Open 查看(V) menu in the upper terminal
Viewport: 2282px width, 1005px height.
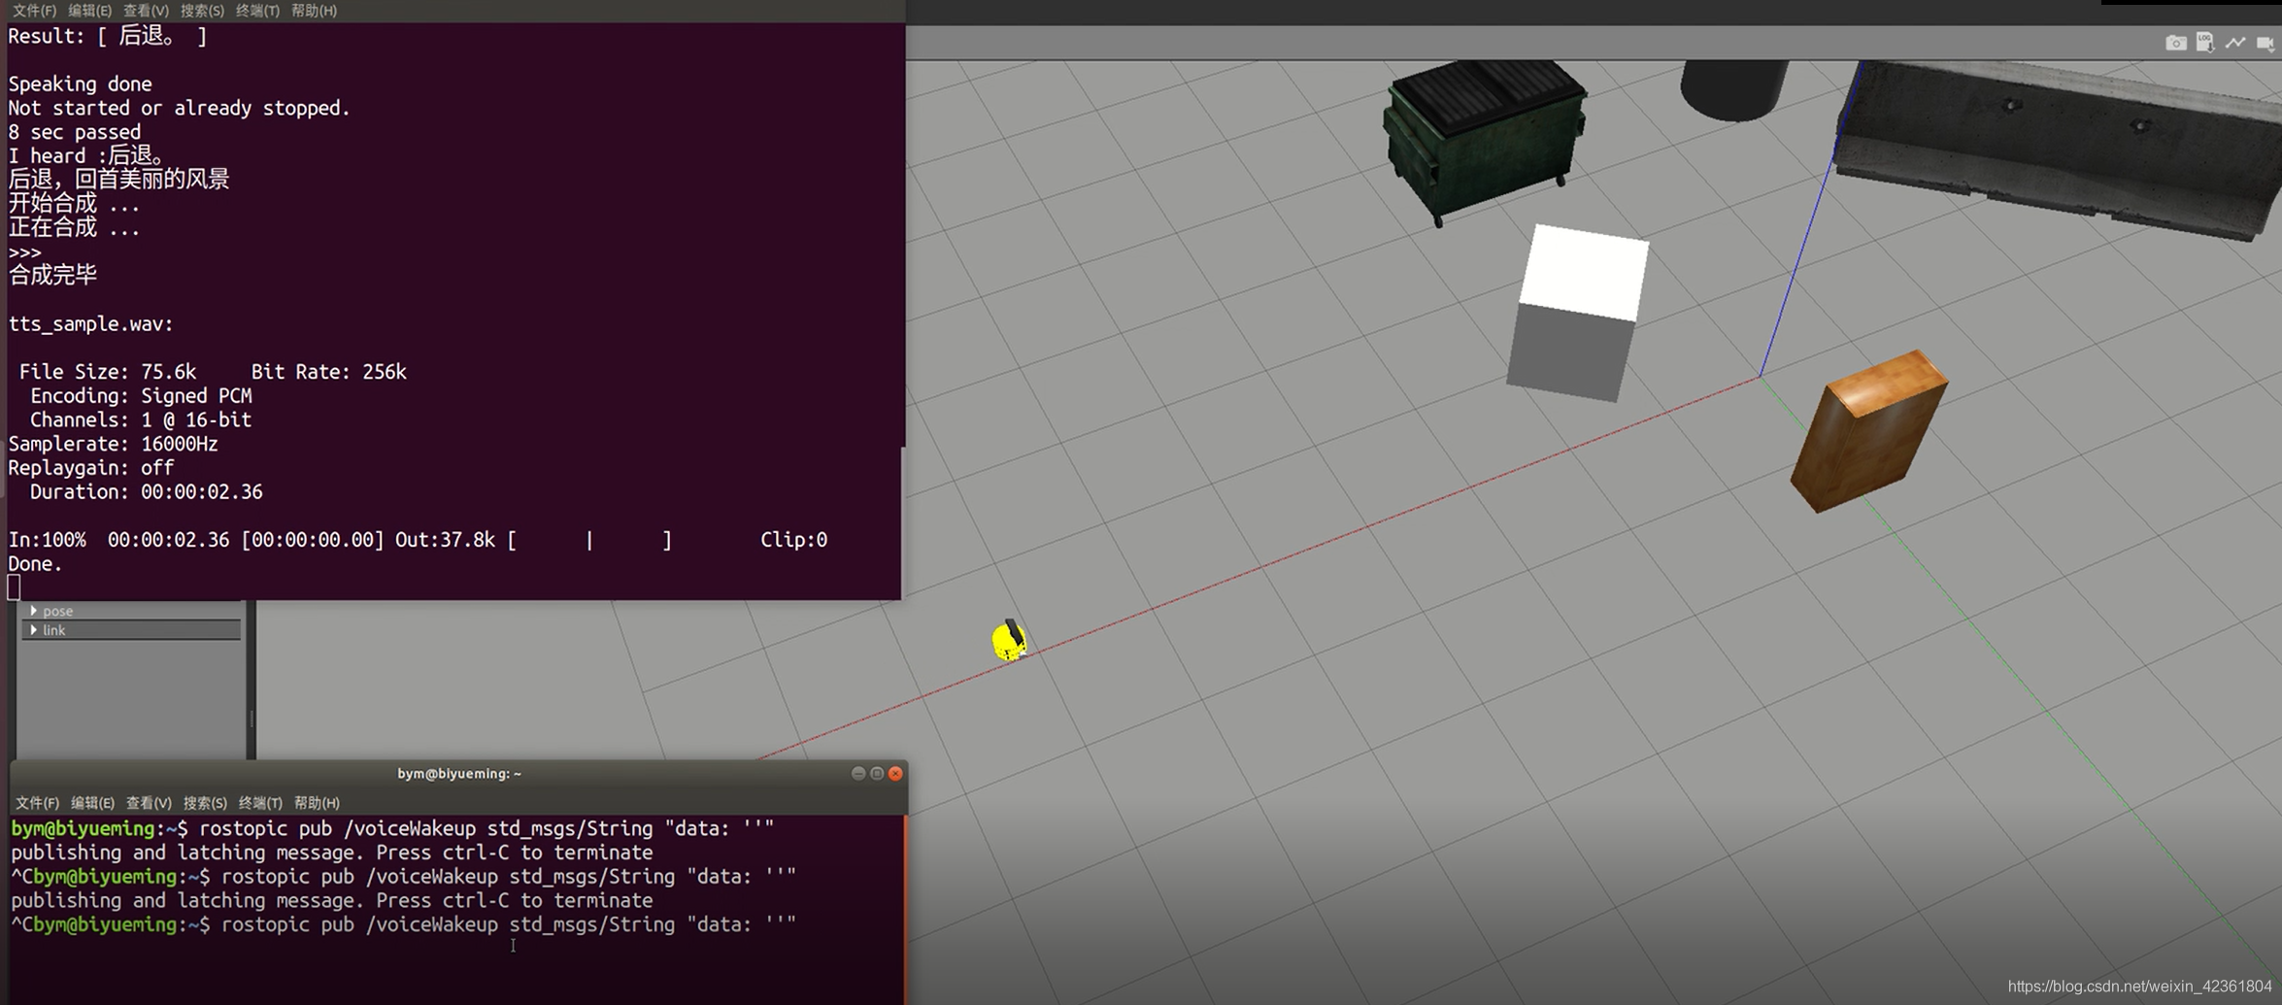point(146,11)
